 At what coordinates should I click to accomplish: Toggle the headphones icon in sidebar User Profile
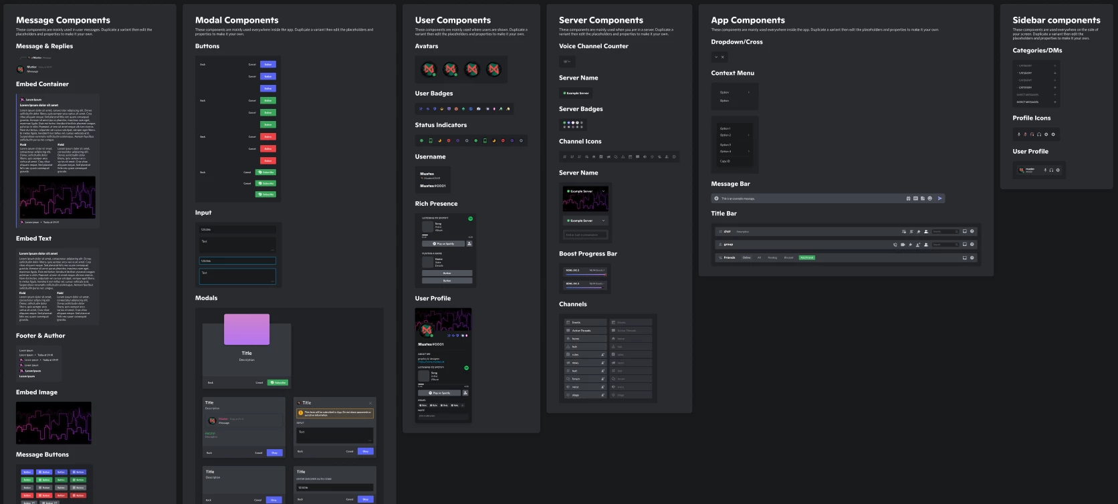[1051, 170]
